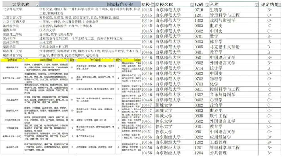The width and height of the screenshot is (282, 157).
Task: Select code cell 0305
Action: coord(201,47)
